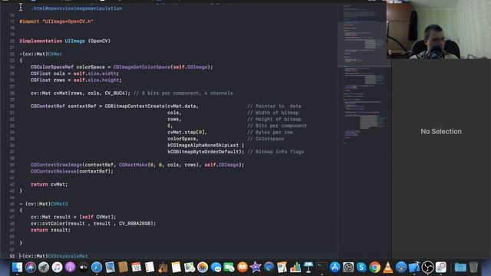Click the '// Bitmap info flags' comment
The height and width of the screenshot is (276, 491).
click(x=275, y=152)
